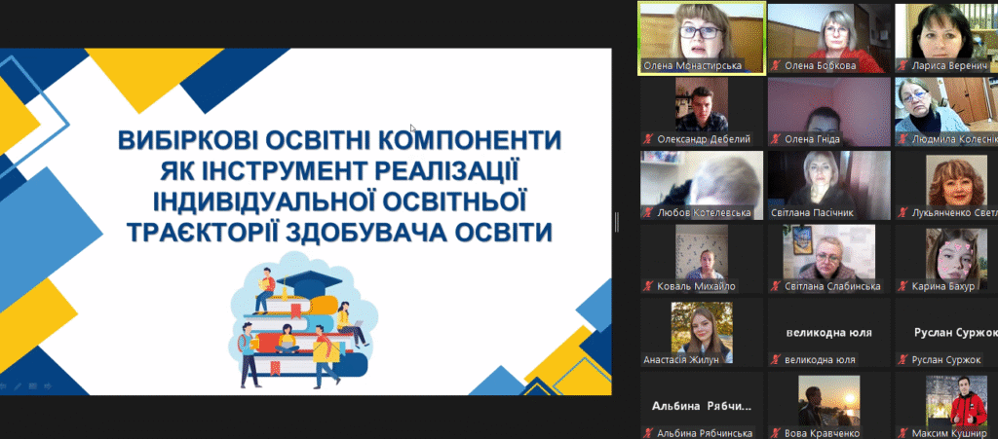Viewport: 998px width, 439px height.
Task: Open the see-all-slides icon on the slide
Action: [x=32, y=386]
